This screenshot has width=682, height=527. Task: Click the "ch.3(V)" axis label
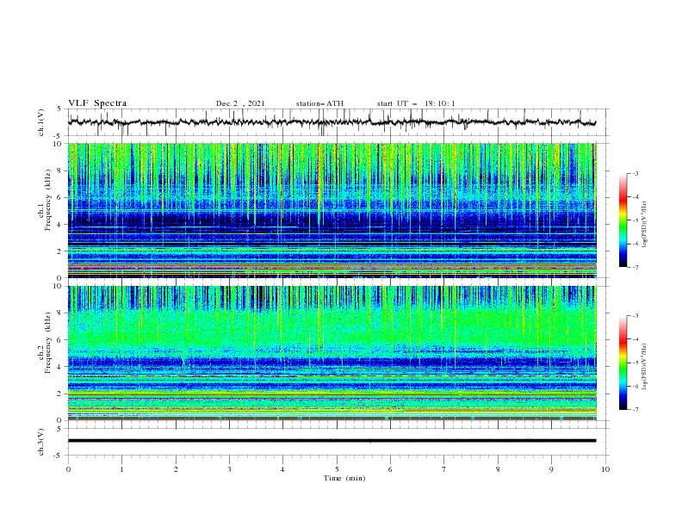click(x=41, y=442)
